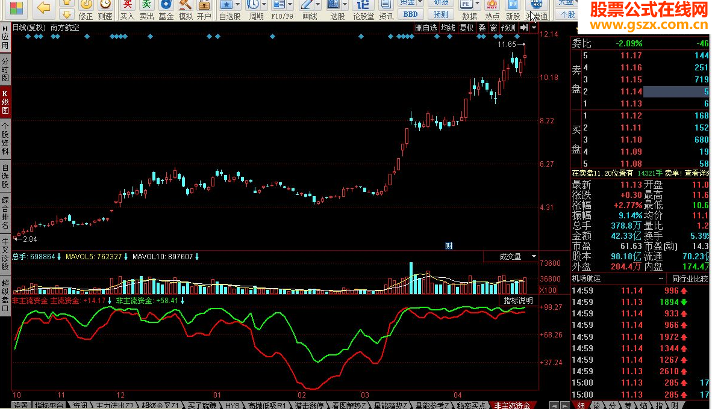
Task: Select 非主流资金 indicator tab
Action: (511, 405)
